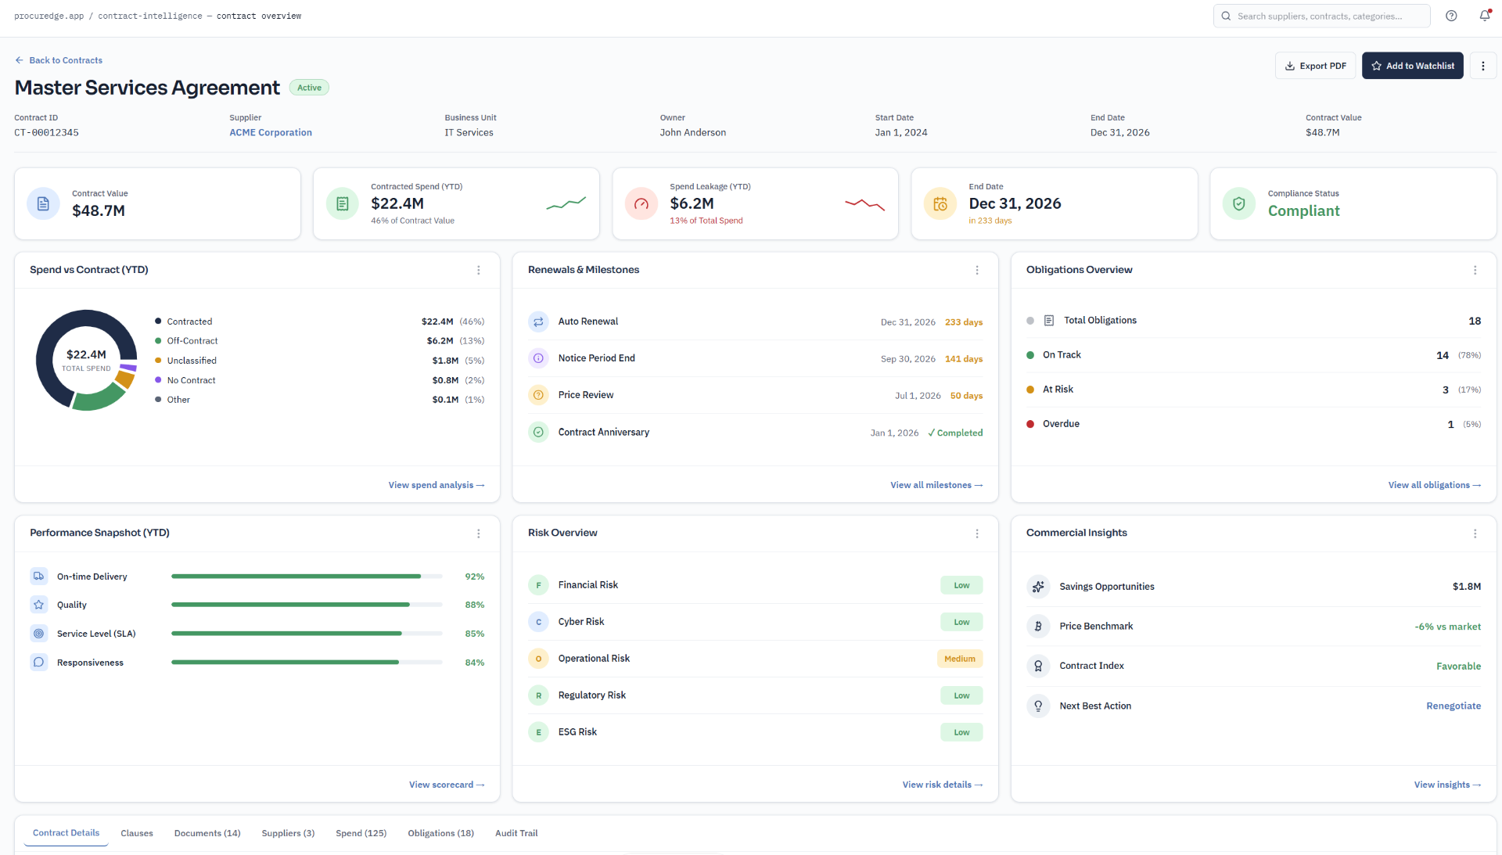Click the Financial Risk F badge
The width and height of the screenshot is (1502, 855).
(538, 585)
